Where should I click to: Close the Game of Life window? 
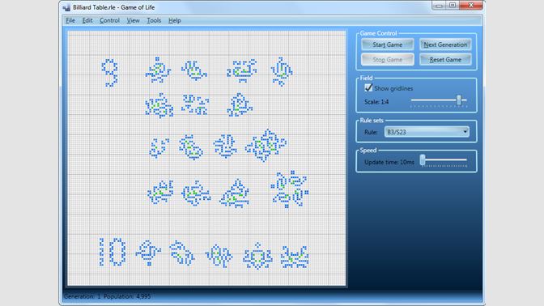[x=471, y=5]
